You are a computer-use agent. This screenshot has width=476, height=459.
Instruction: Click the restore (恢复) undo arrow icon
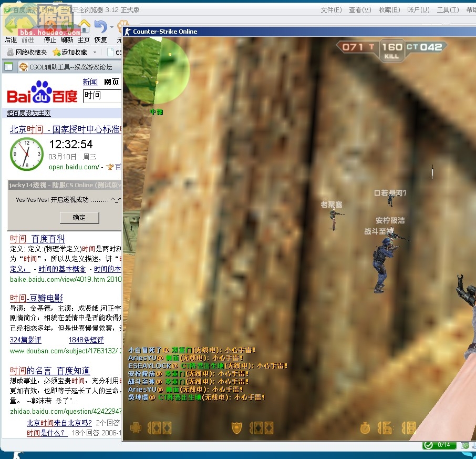pyautogui.click(x=101, y=26)
